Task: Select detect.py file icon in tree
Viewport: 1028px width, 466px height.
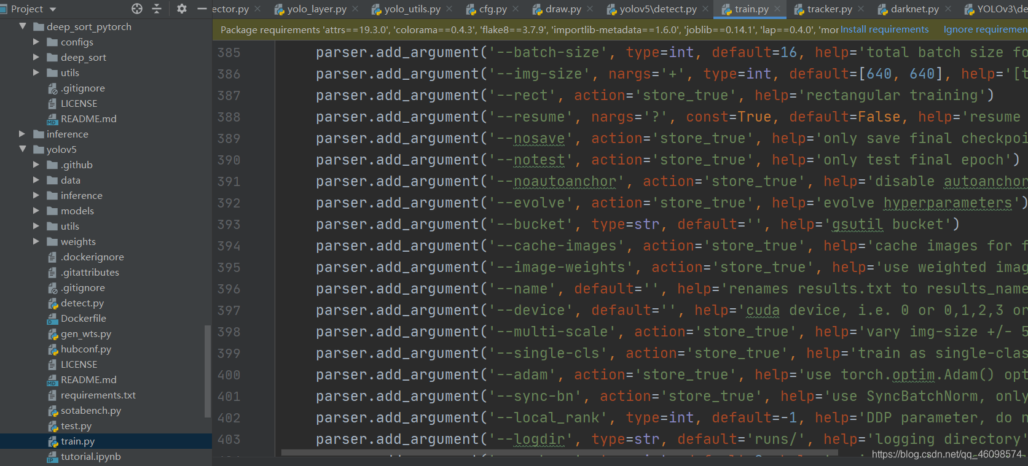Action: (x=53, y=303)
